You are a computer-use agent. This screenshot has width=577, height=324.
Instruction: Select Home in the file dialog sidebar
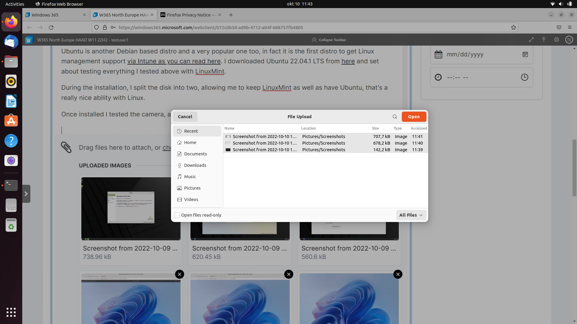(197, 142)
